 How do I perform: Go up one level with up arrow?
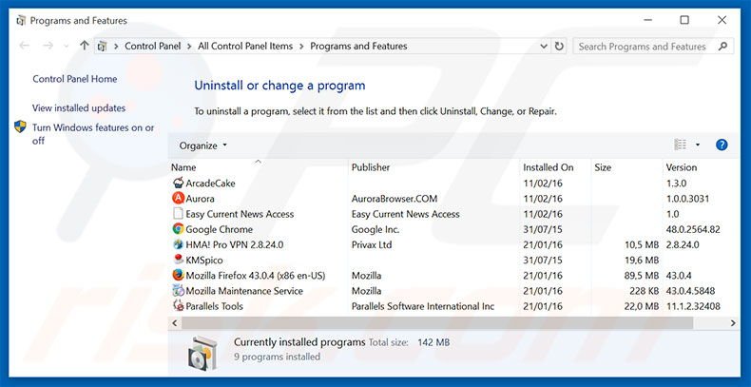[85, 46]
